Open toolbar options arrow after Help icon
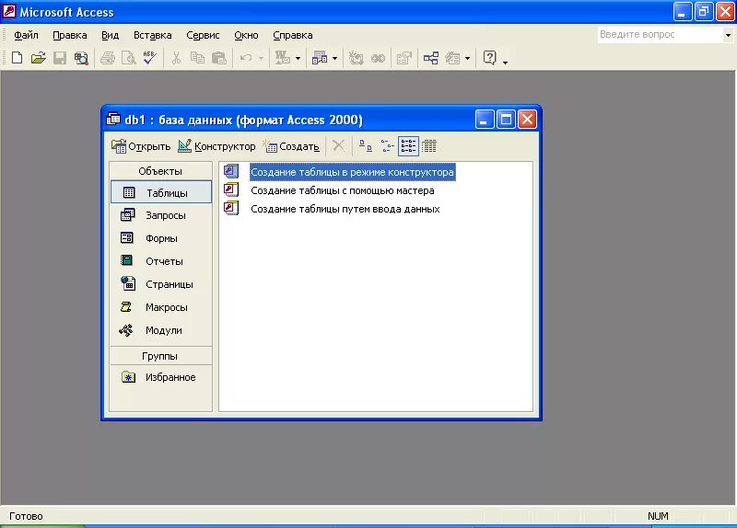737x528 pixels. (505, 62)
